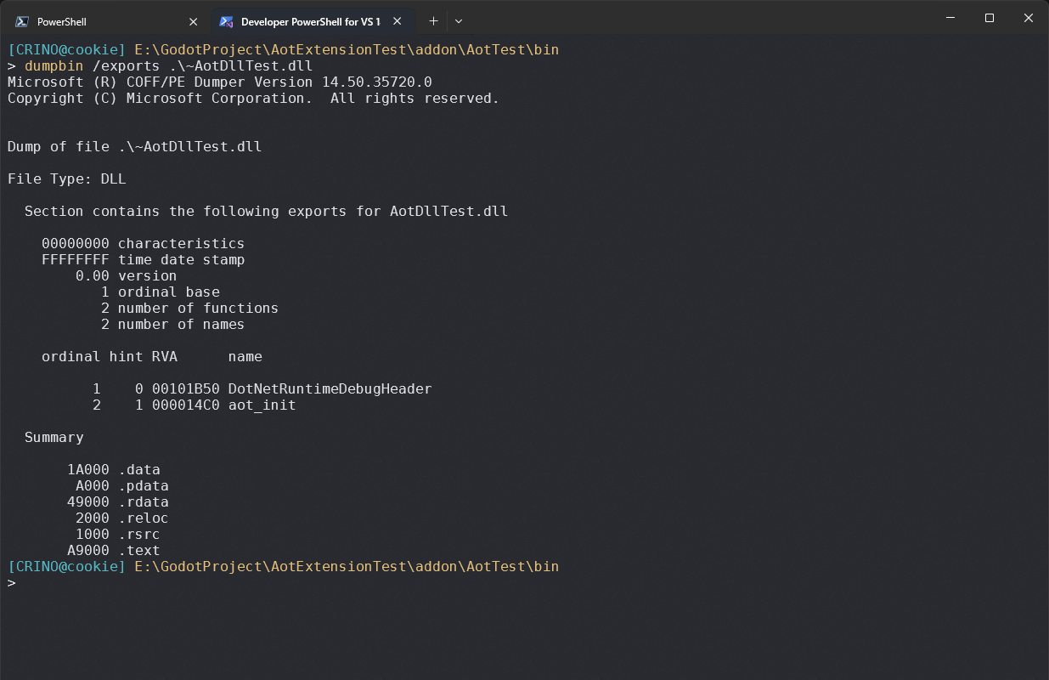Maximize the terminal window
Viewport: 1049px width, 680px height.
(990, 18)
